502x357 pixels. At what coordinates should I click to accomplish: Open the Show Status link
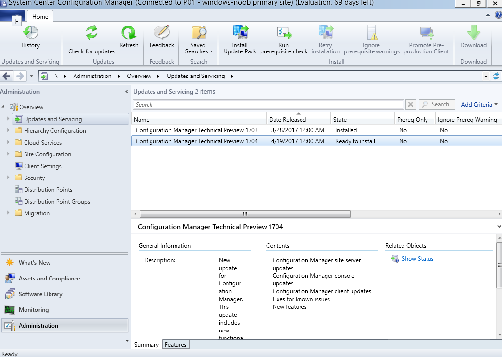(418, 259)
